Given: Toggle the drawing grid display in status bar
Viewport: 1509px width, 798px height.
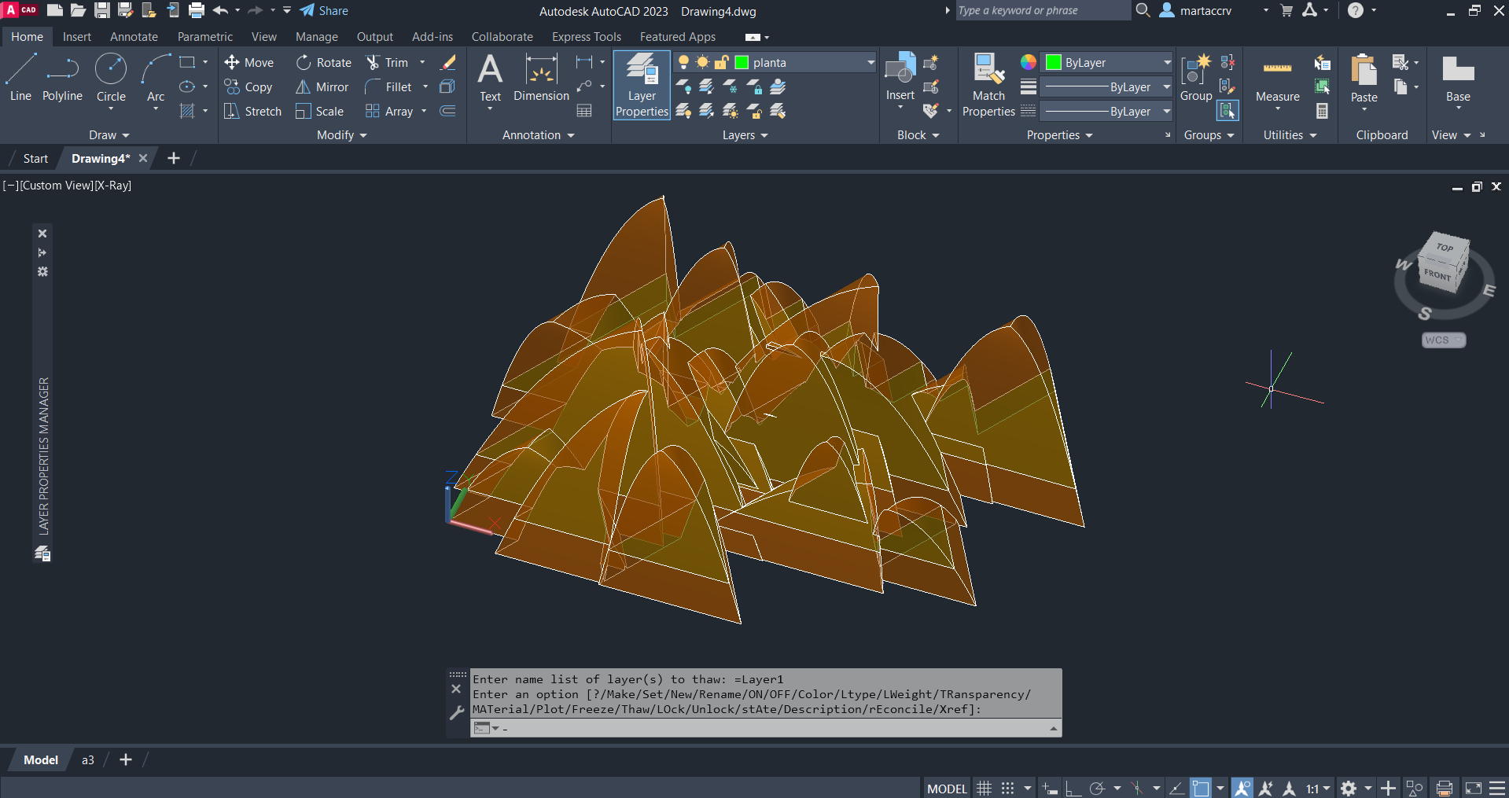Looking at the screenshot, I should click(984, 788).
